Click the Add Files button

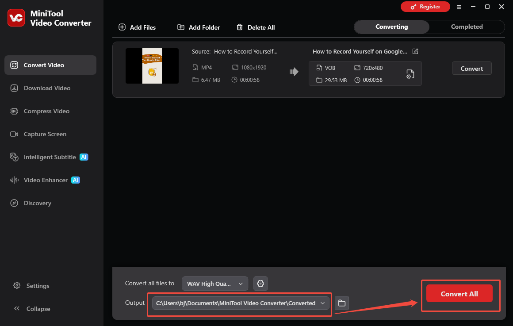pyautogui.click(x=137, y=27)
